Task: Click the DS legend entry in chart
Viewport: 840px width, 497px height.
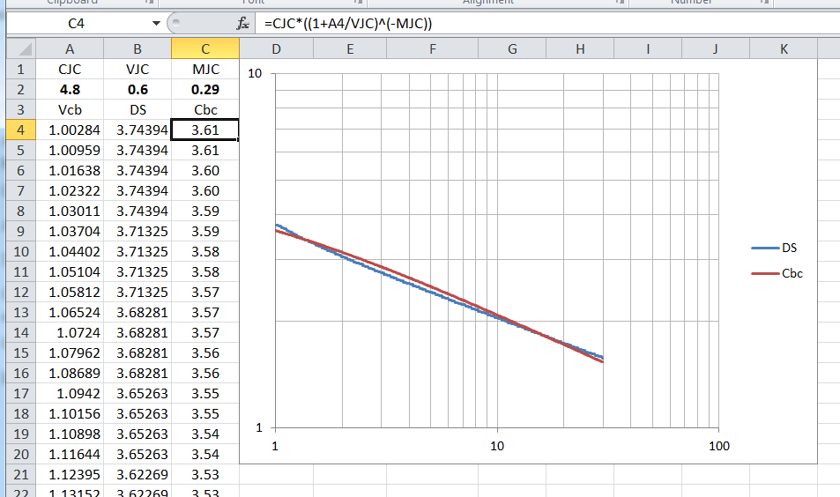Action: [774, 248]
